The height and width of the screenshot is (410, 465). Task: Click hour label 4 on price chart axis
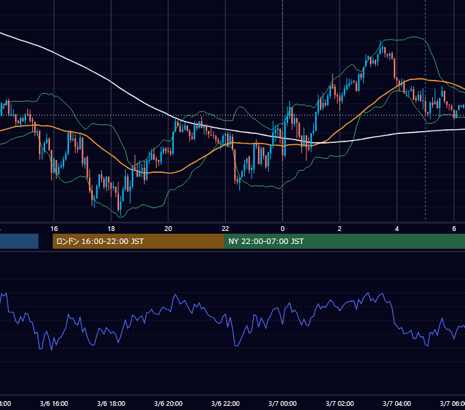coord(397,229)
